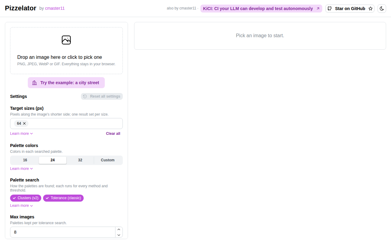Choose the Custom palette colors option

108,160
